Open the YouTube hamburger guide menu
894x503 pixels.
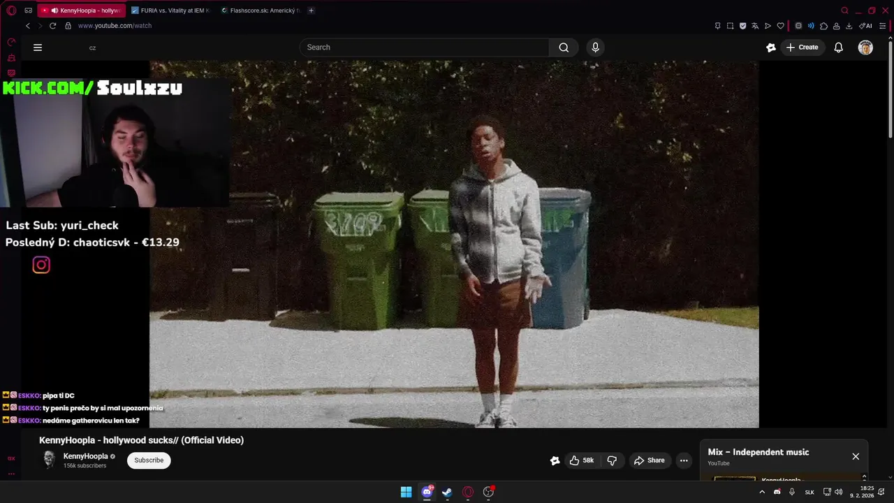tap(38, 48)
